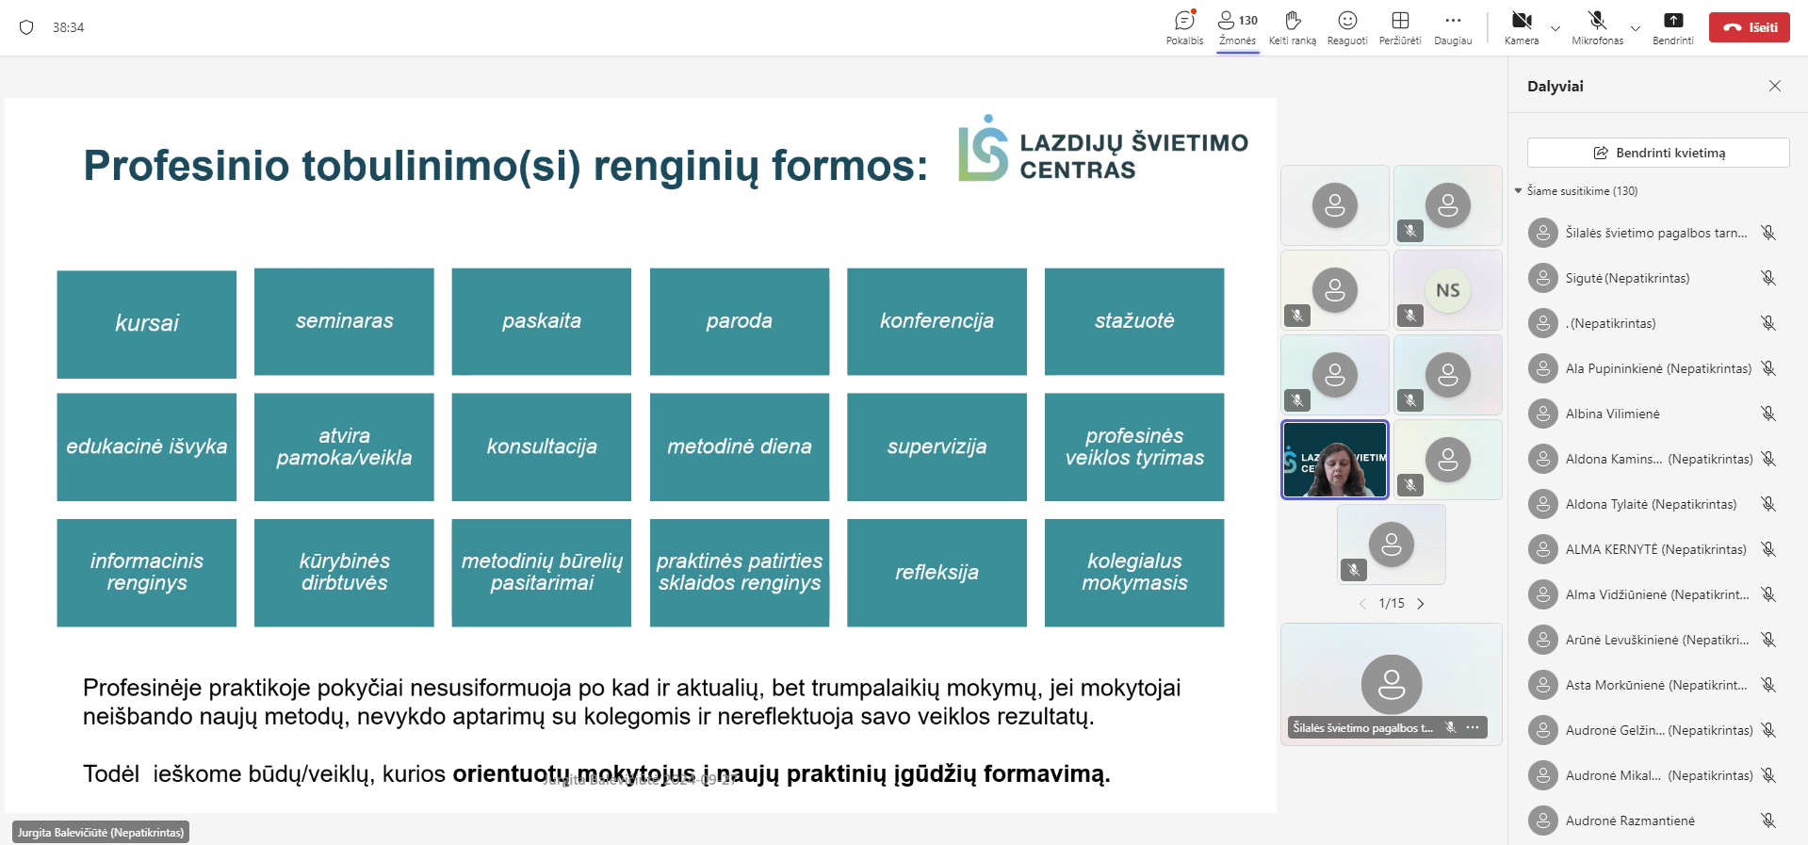This screenshot has width=1808, height=845.
Task: Click the Žmonės participants icon
Action: pyautogui.click(x=1237, y=26)
